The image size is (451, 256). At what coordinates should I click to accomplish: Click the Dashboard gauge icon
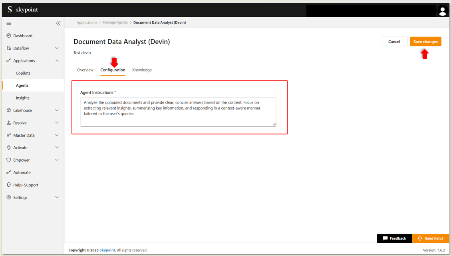9,36
